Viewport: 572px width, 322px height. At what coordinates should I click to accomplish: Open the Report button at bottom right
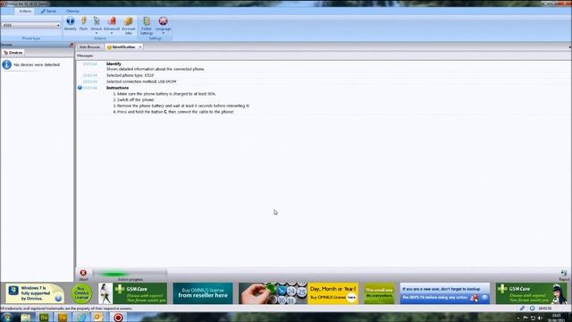pos(564,275)
